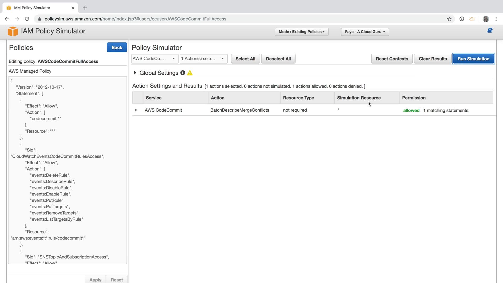The width and height of the screenshot is (503, 283).
Task: Open Chrome profile avatar
Action: coord(486,19)
